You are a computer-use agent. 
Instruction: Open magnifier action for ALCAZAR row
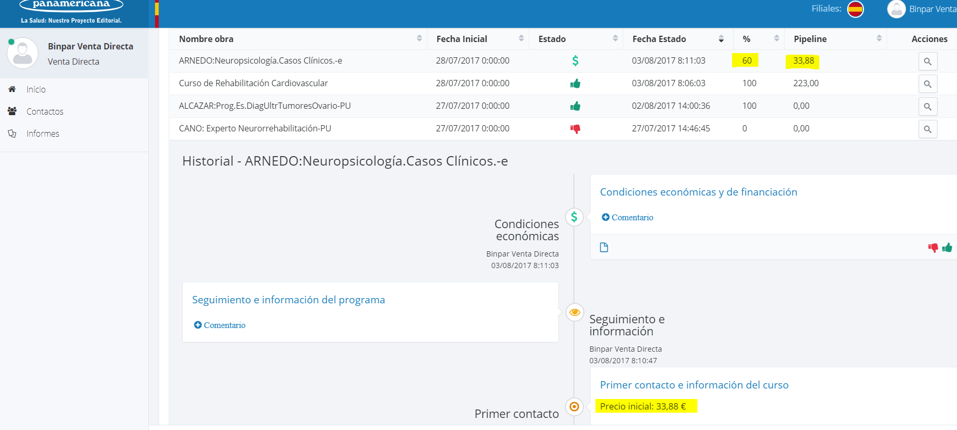[x=928, y=107]
